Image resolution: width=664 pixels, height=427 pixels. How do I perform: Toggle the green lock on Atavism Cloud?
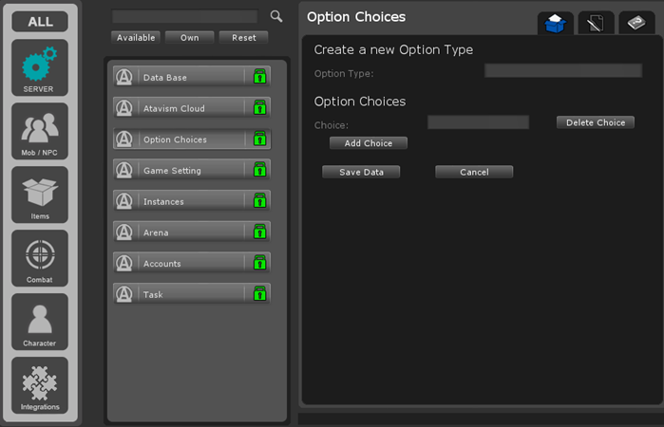click(x=258, y=108)
